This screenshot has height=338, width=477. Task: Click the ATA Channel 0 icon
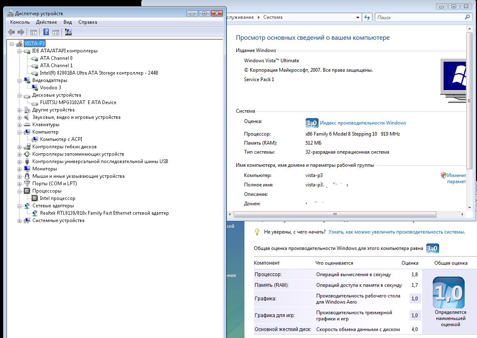point(35,58)
